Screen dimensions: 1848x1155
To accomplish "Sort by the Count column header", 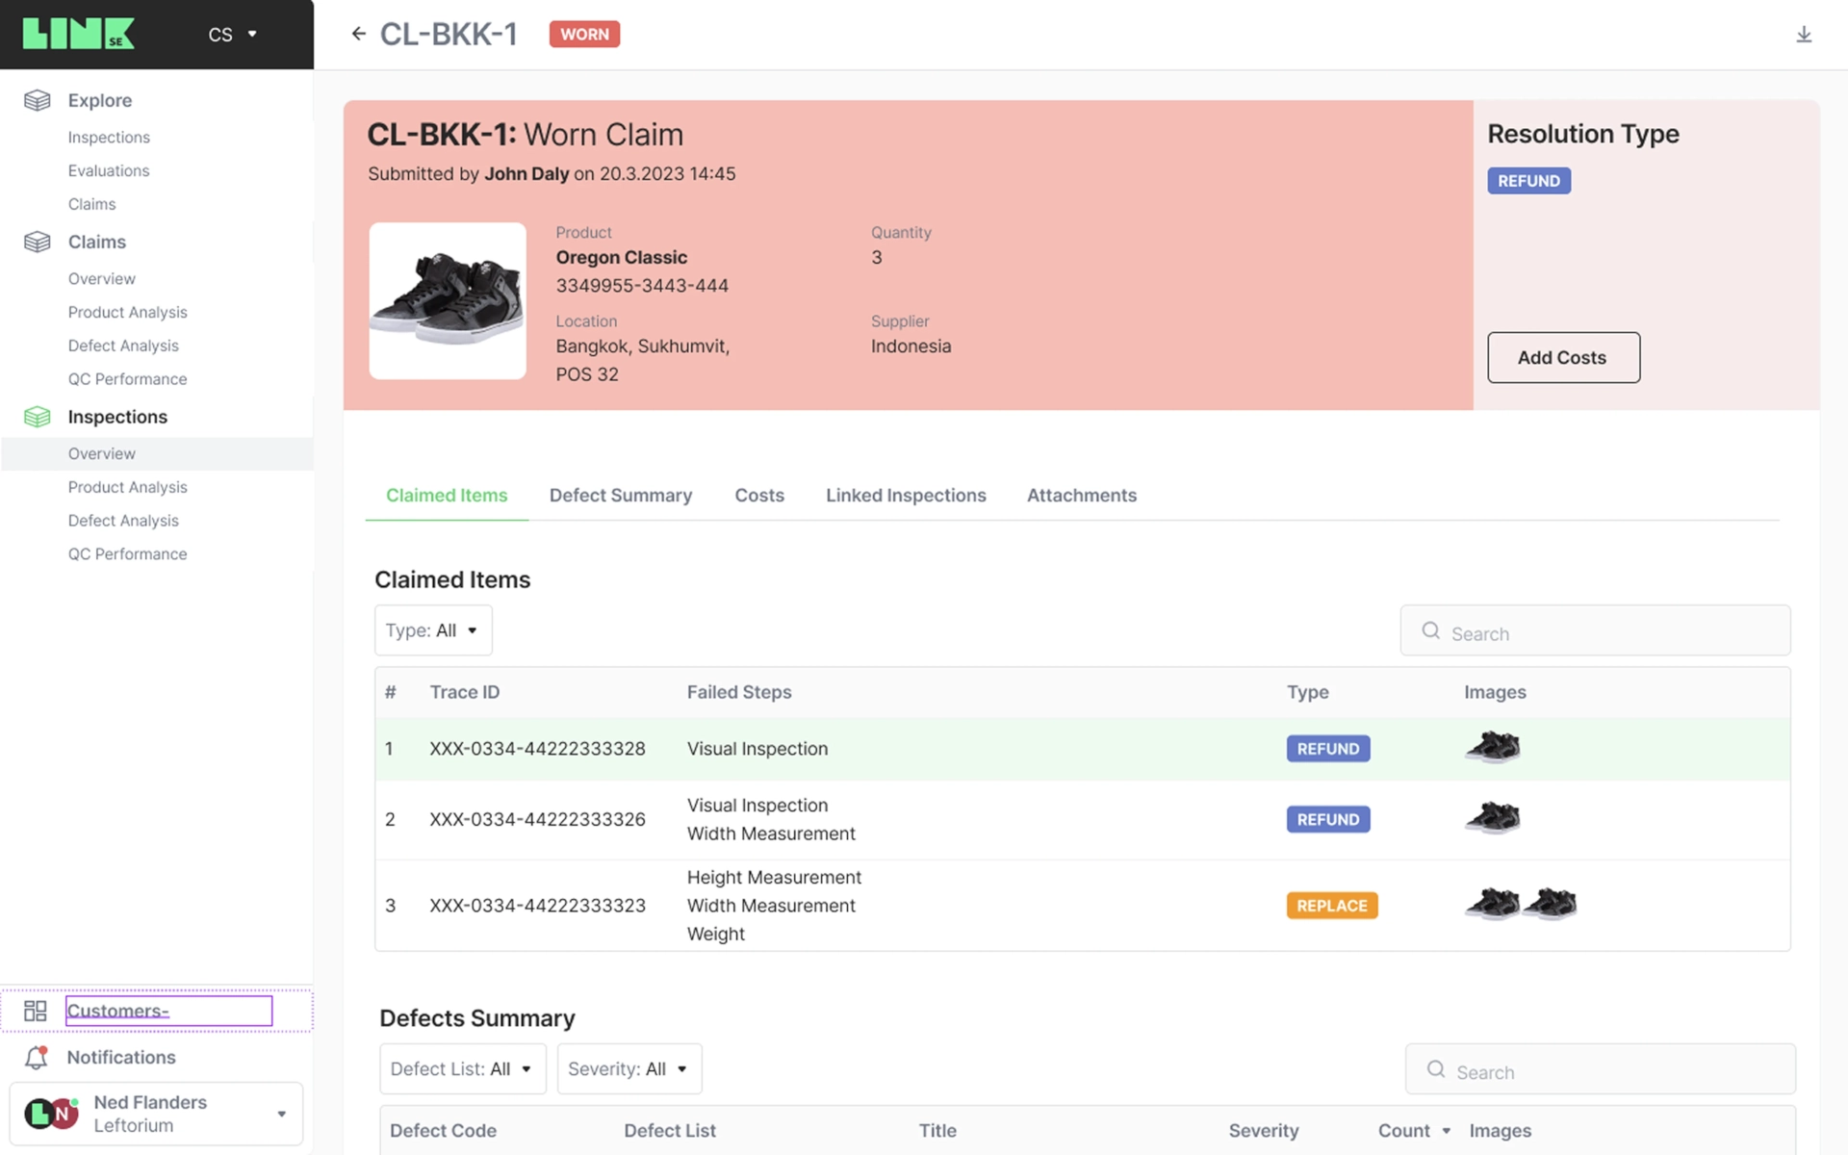I will tap(1412, 1130).
